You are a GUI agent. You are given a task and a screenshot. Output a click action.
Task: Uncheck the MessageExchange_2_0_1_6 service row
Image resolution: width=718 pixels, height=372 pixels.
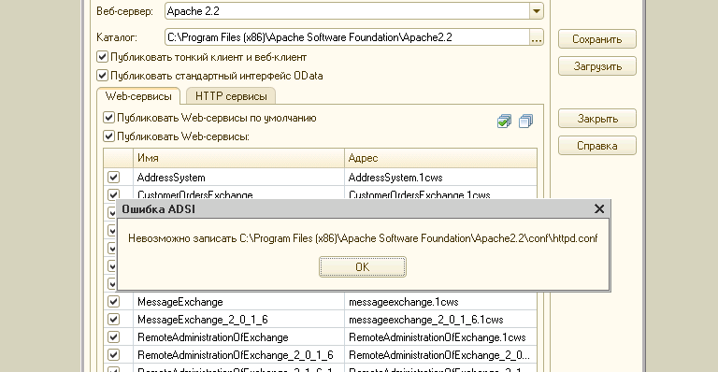(x=113, y=319)
